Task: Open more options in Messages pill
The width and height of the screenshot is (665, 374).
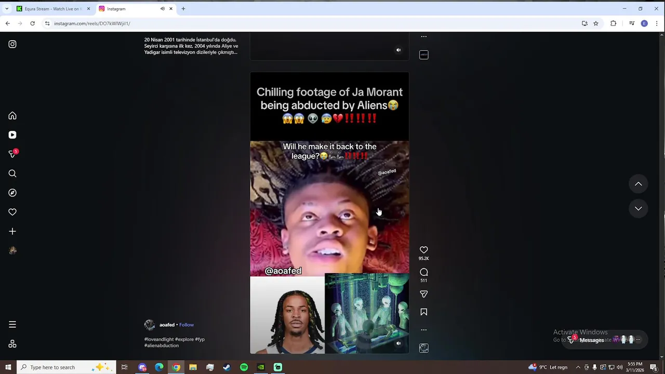Action: pos(638,340)
